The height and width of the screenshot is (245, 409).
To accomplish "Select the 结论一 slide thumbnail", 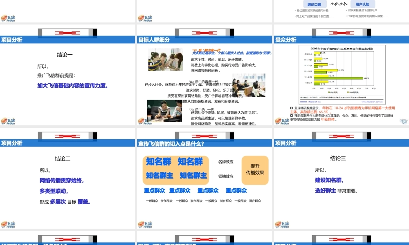I will pos(67,75).
